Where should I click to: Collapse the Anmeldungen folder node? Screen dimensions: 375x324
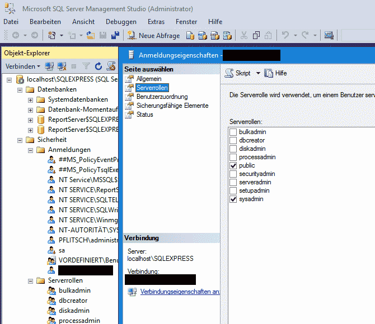coord(30,150)
